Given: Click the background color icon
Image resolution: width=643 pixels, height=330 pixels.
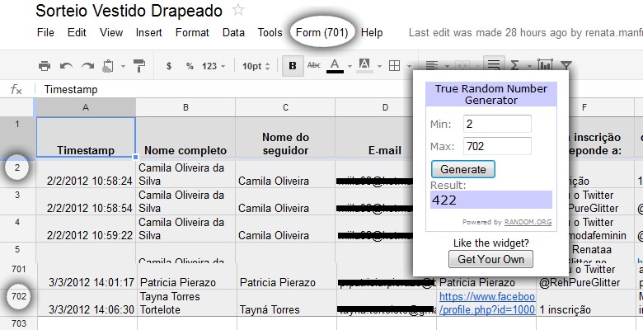Looking at the screenshot, I should click(364, 65).
